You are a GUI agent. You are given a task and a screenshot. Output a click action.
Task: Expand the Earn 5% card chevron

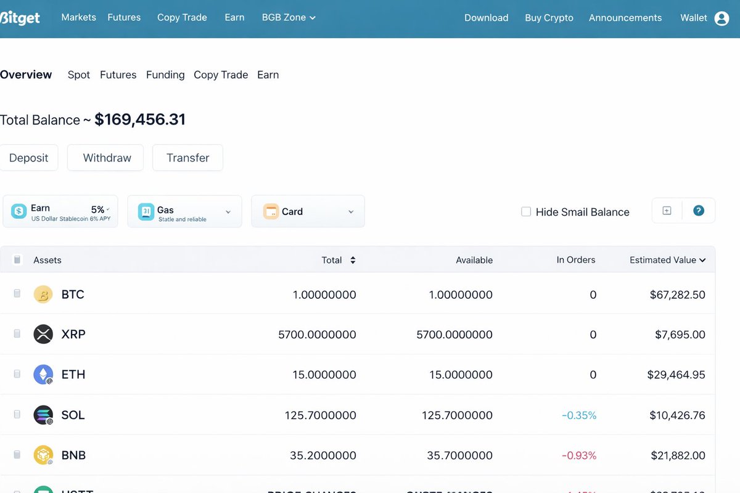tap(108, 210)
